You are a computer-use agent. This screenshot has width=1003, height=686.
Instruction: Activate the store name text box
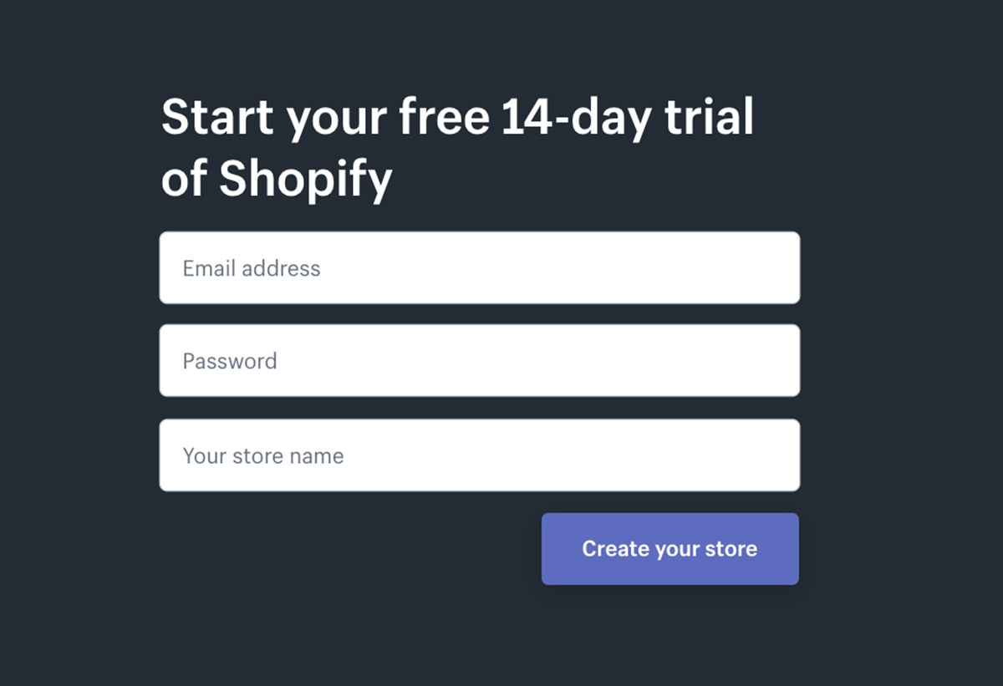tap(479, 455)
